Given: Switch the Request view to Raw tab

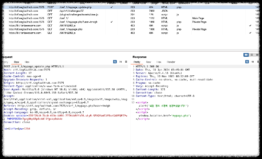Looking at the screenshot, I should click(16, 62).
